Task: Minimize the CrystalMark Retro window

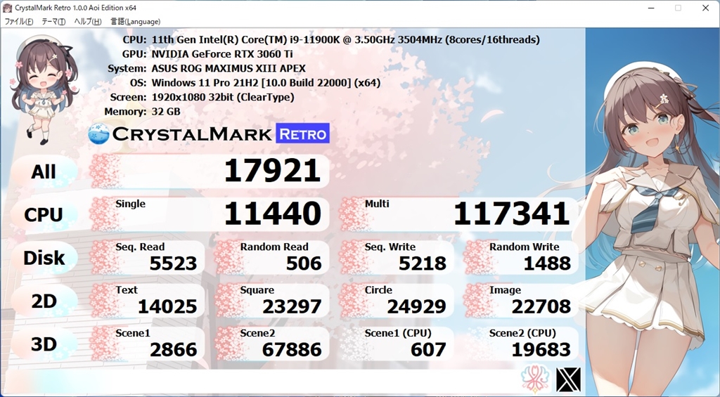Action: 650,8
